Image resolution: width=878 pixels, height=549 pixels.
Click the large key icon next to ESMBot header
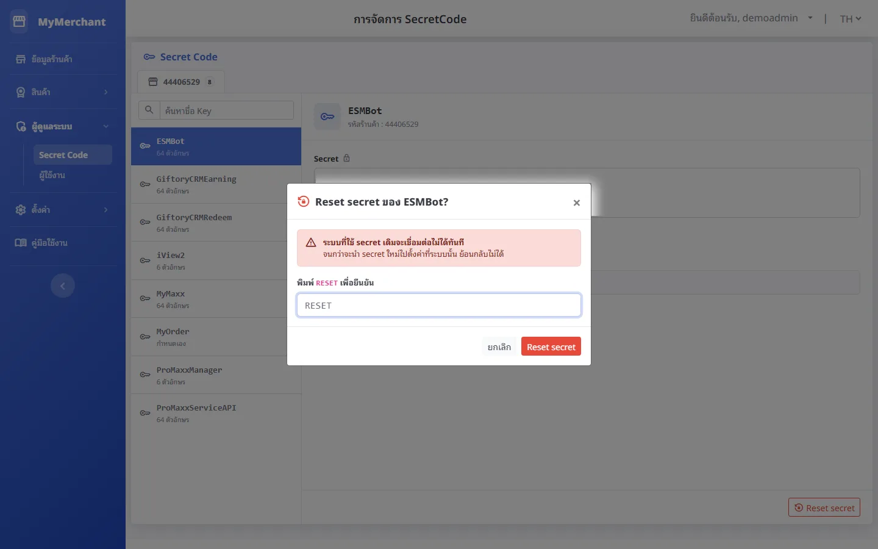pyautogui.click(x=327, y=117)
